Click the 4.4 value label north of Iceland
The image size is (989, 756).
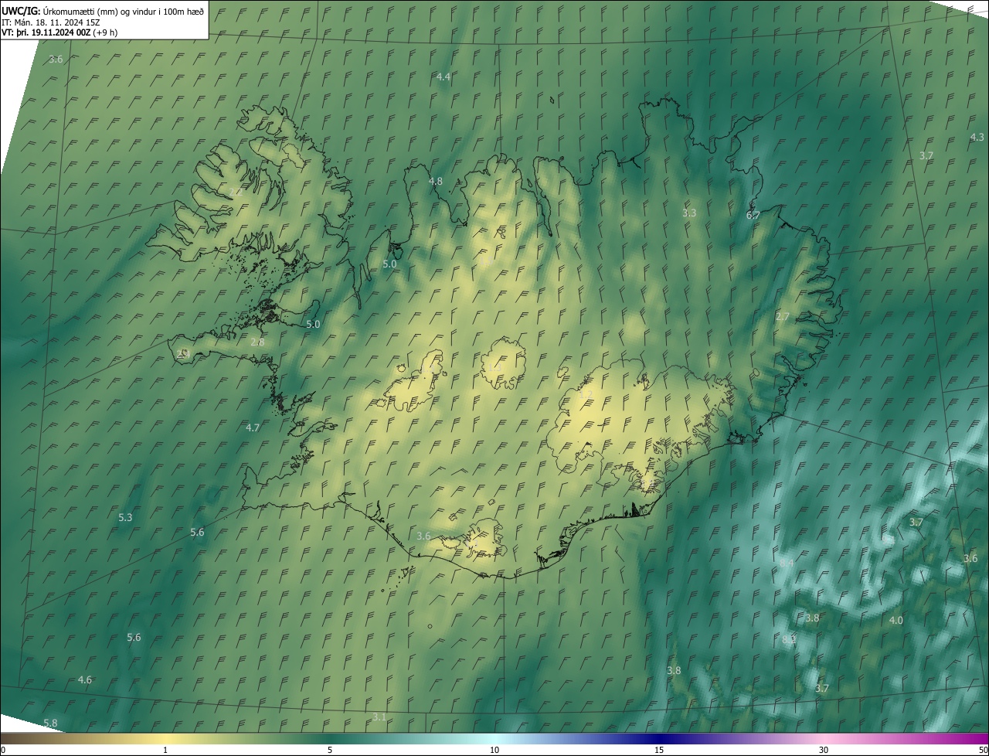coord(444,77)
